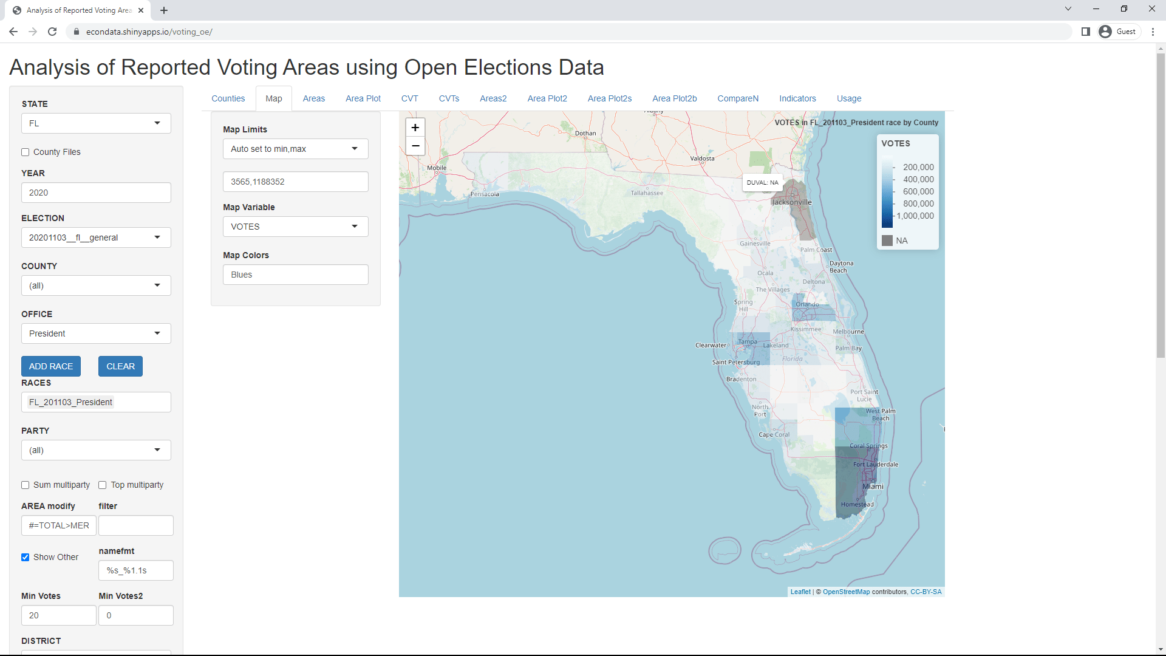Viewport: 1166px width, 656px height.
Task: Enable County Files checkbox
Action: pos(26,152)
